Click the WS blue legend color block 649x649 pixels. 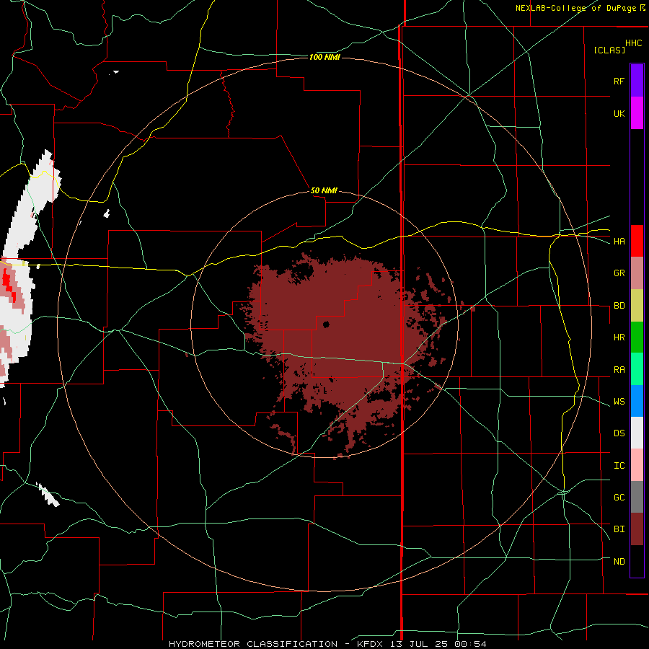(x=637, y=401)
